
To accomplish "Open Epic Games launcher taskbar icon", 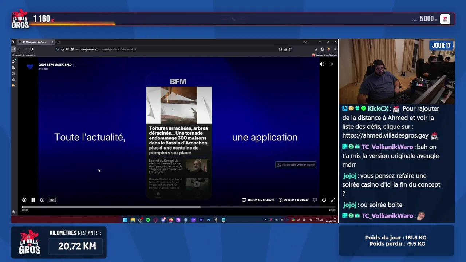I will pyautogui.click(x=216, y=220).
